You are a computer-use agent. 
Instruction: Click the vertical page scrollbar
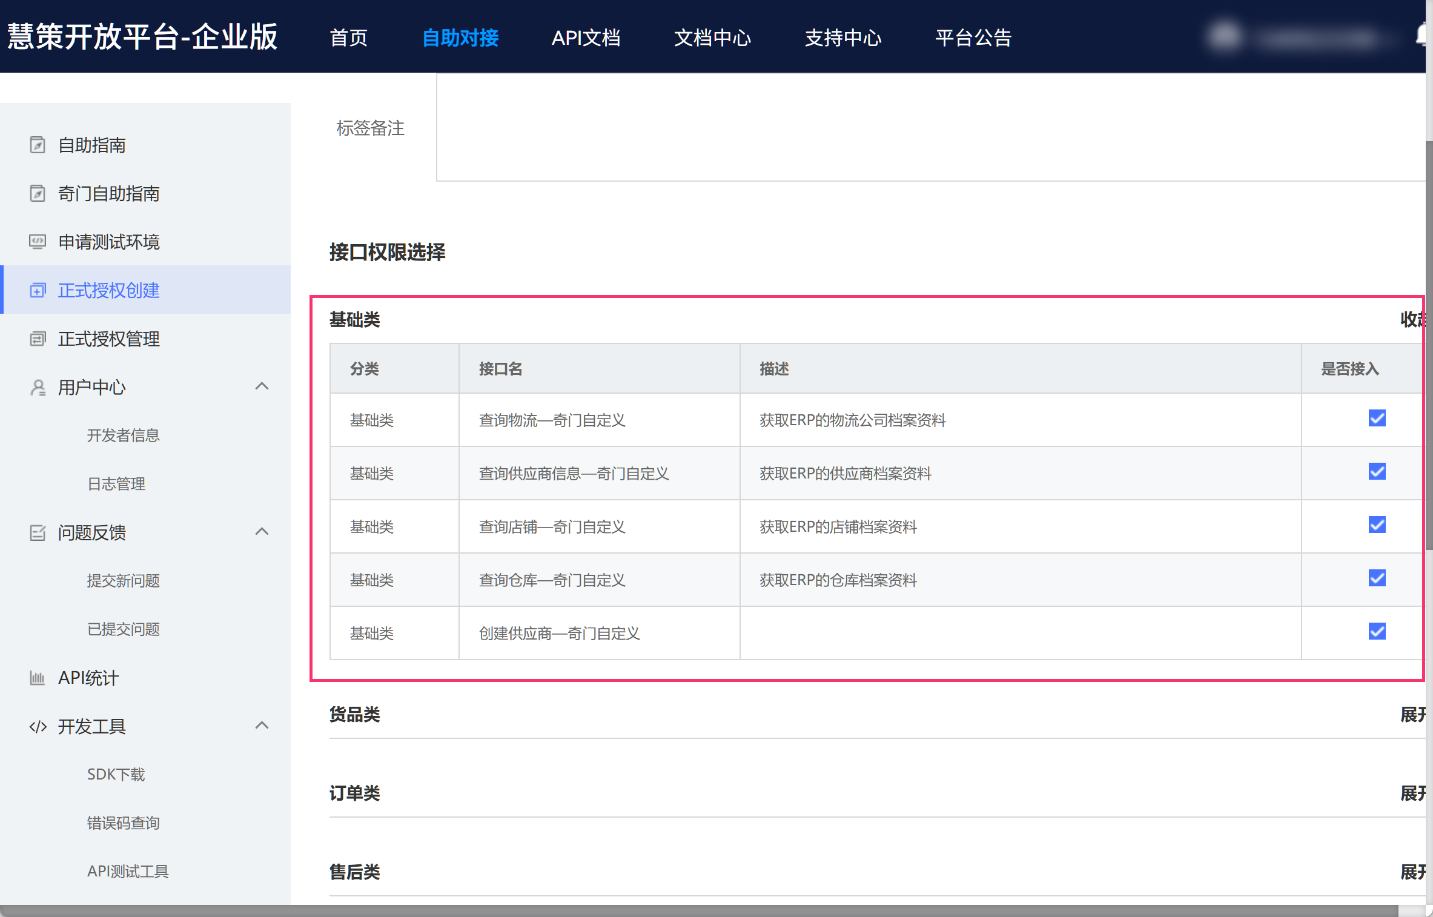tap(1429, 345)
